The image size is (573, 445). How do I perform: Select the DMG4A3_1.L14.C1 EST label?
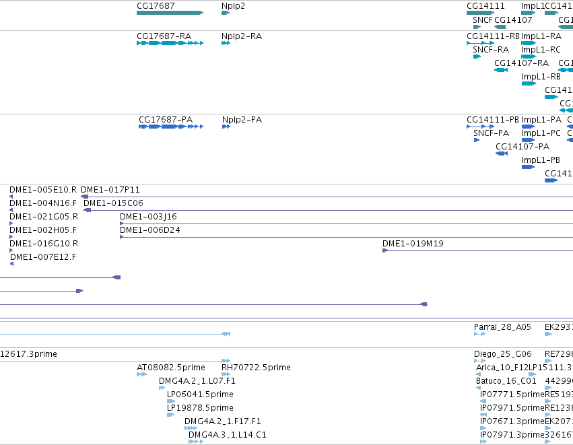(x=228, y=436)
